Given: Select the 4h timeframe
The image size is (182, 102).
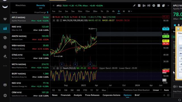Looking at the screenshot, I should 113,11.
